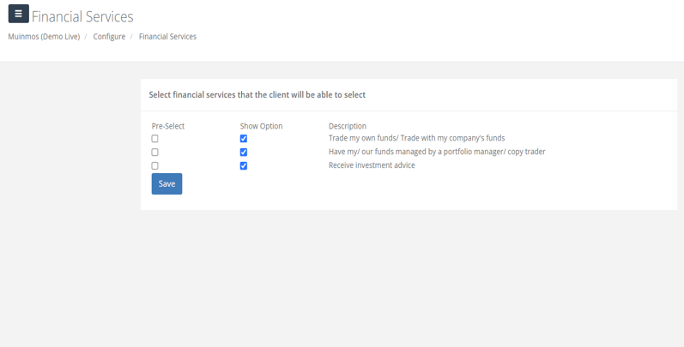Open the hamburger sidebar menu
Viewport: 684px width, 347px height.
point(18,14)
